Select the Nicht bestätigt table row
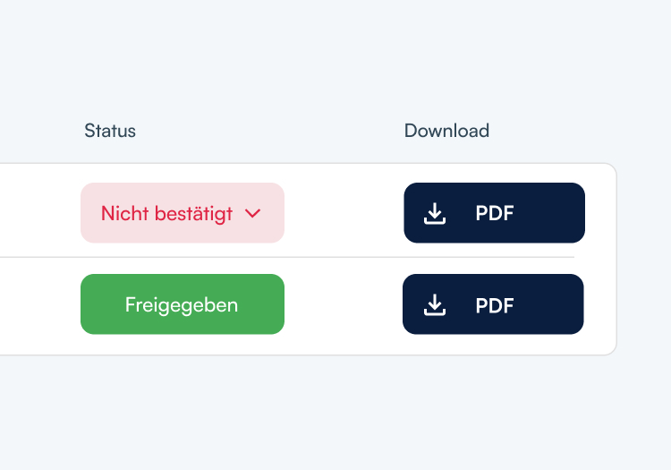671x470 pixels. [x=36, y=212]
